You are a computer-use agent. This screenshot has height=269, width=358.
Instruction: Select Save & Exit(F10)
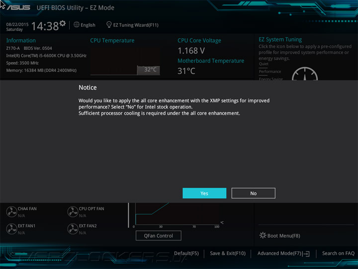click(x=228, y=253)
